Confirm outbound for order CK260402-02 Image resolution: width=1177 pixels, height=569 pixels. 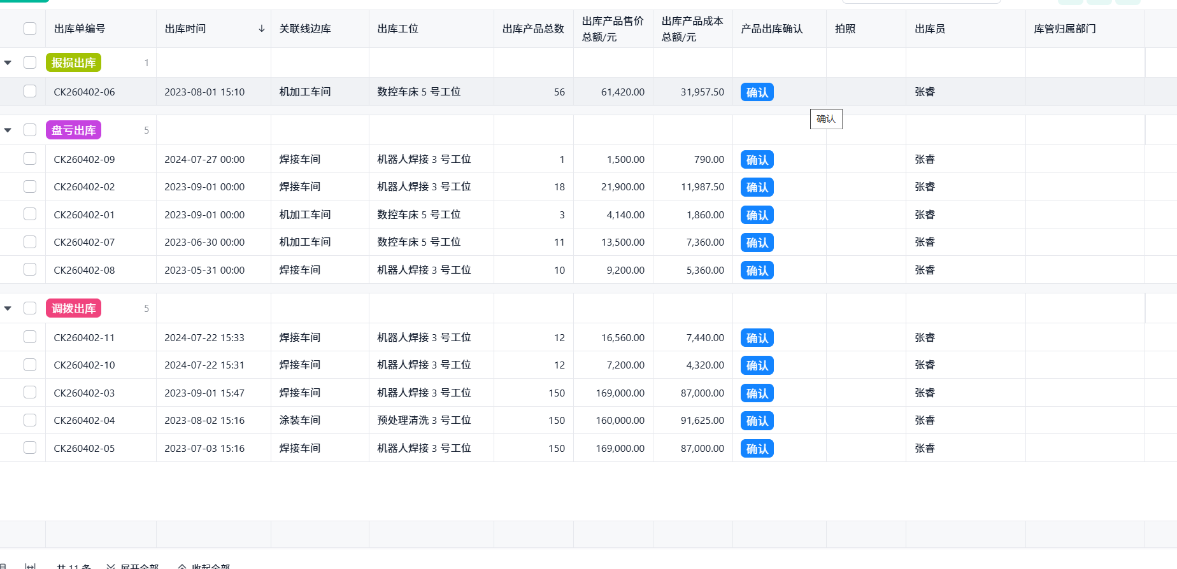pyautogui.click(x=757, y=187)
